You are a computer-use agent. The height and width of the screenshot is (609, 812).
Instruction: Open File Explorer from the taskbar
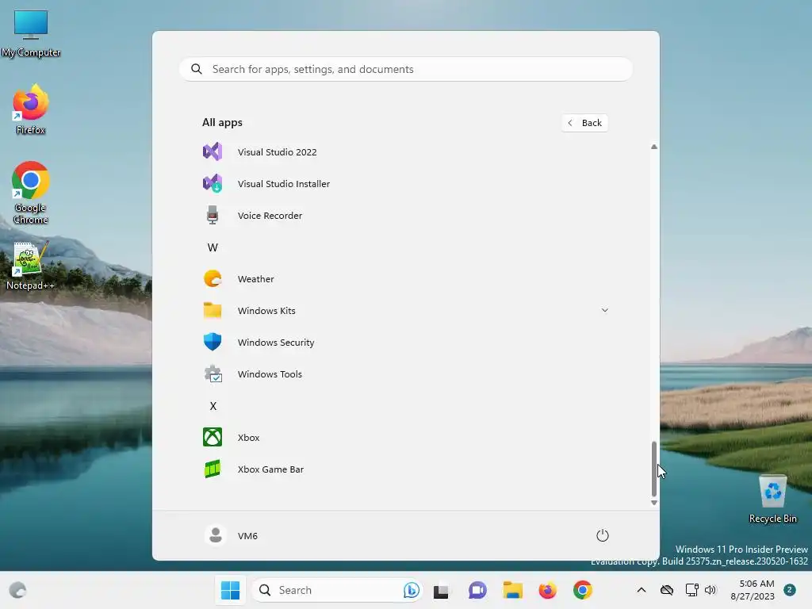tap(512, 590)
